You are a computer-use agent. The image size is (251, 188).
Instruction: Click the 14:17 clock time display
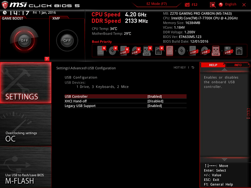click(x=19, y=13)
